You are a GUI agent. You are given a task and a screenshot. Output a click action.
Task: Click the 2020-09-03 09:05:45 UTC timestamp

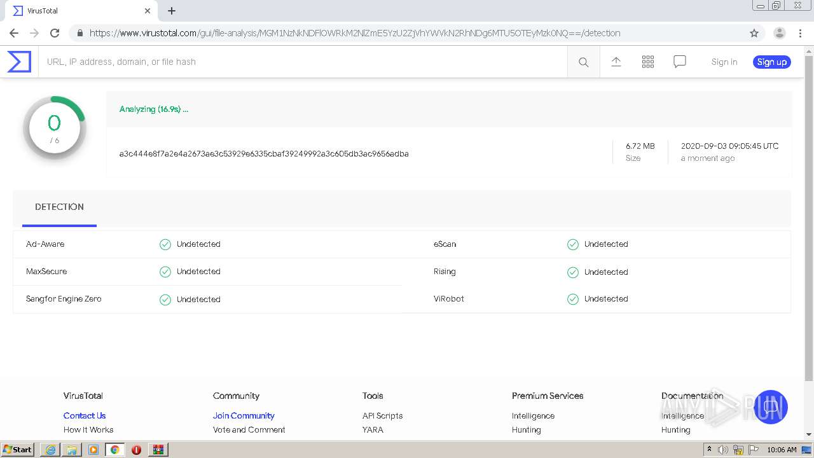729,146
